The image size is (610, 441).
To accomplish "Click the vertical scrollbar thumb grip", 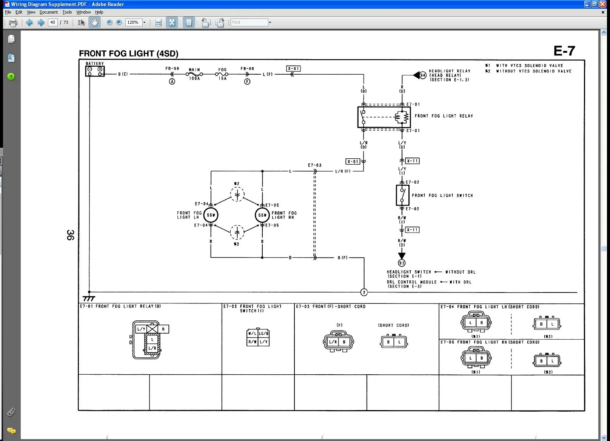I will point(604,249).
